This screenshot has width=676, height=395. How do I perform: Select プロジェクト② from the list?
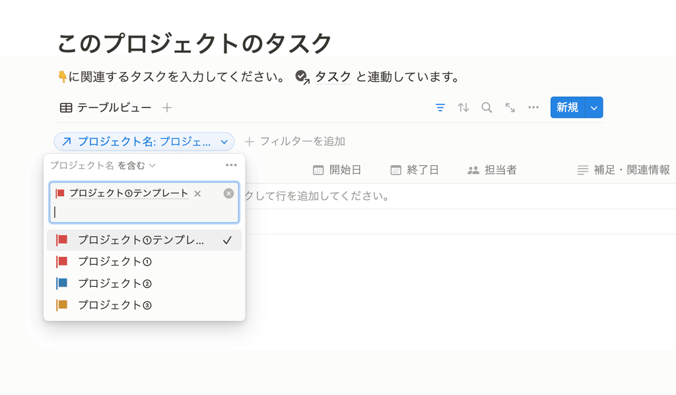point(144,283)
